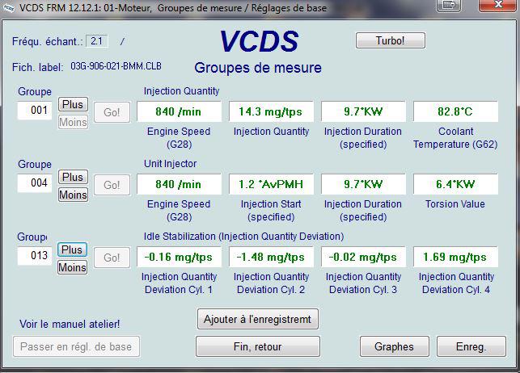
Task: Click the Moins button for group 001
Action: point(73,122)
